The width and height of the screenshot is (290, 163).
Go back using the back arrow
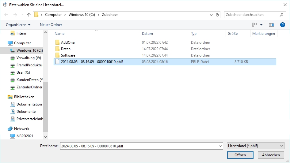pyautogui.click(x=6, y=15)
